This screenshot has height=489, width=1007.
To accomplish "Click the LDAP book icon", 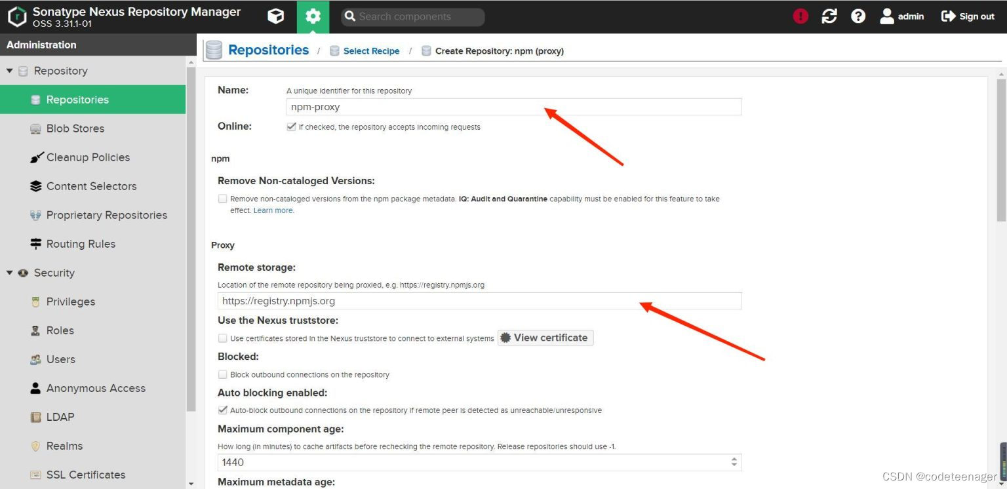I will coord(35,417).
